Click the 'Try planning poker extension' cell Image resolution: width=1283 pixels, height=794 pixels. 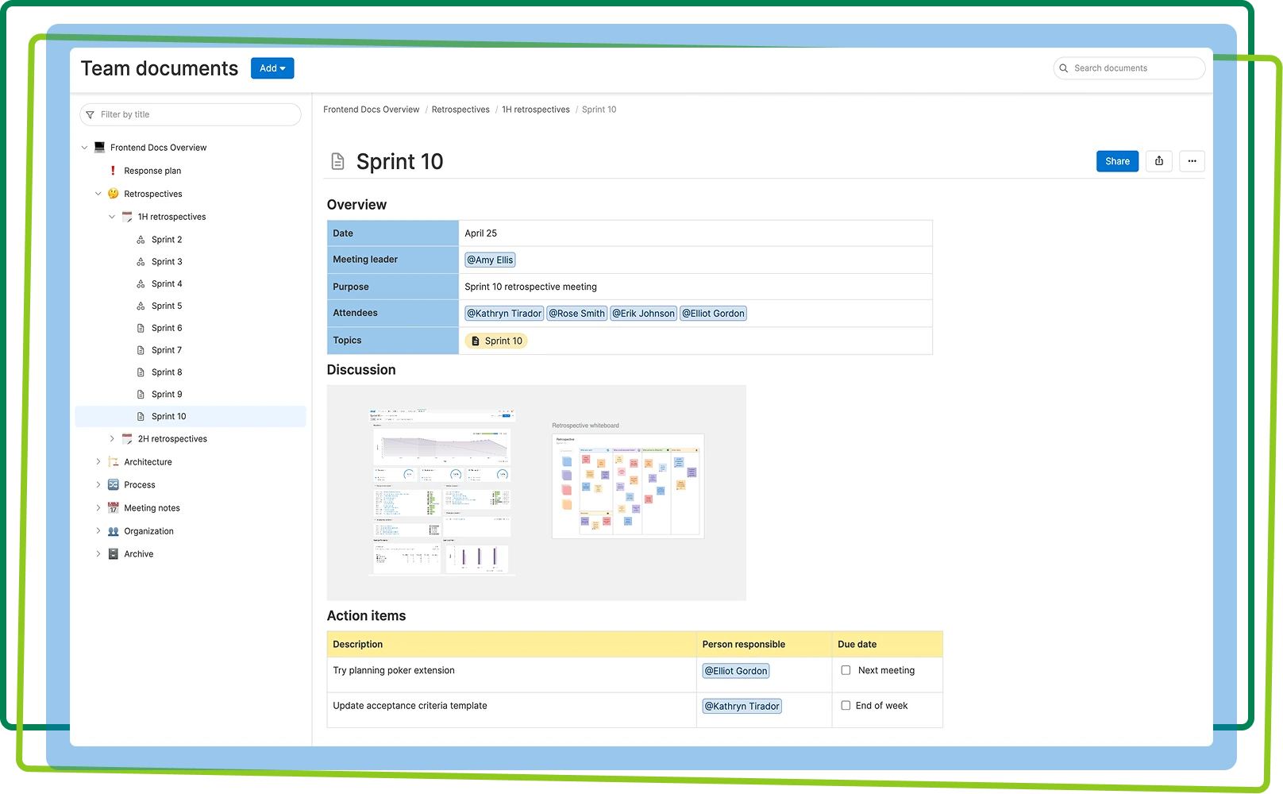click(511, 675)
